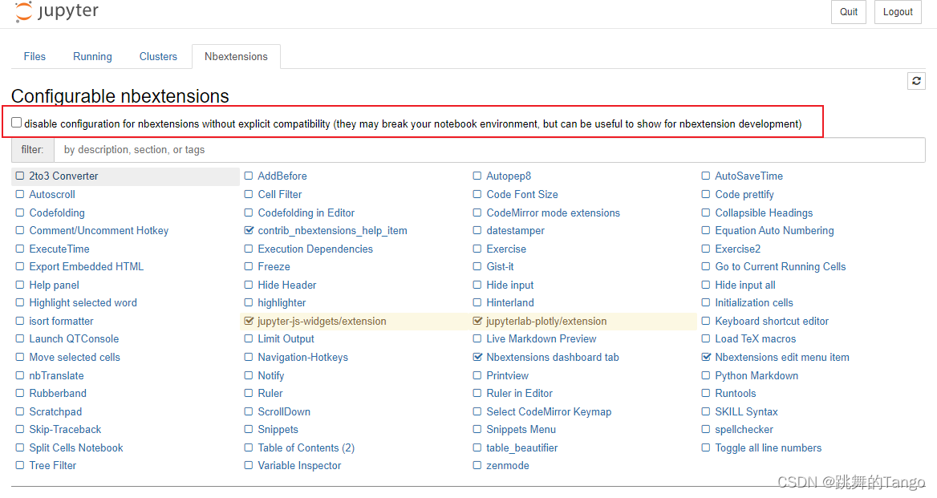This screenshot has height=498, width=937.
Task: Open the Snippets Menu extension
Action: point(521,429)
